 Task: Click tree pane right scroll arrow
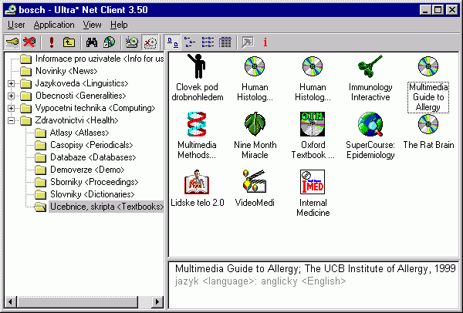[157, 301]
